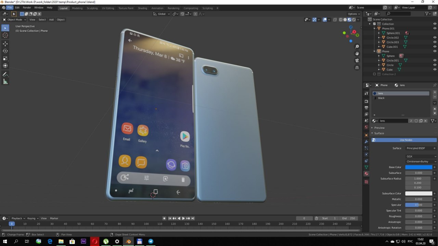
Task: Hide Phone.001 object via eye icon
Action: [x=435, y=28]
